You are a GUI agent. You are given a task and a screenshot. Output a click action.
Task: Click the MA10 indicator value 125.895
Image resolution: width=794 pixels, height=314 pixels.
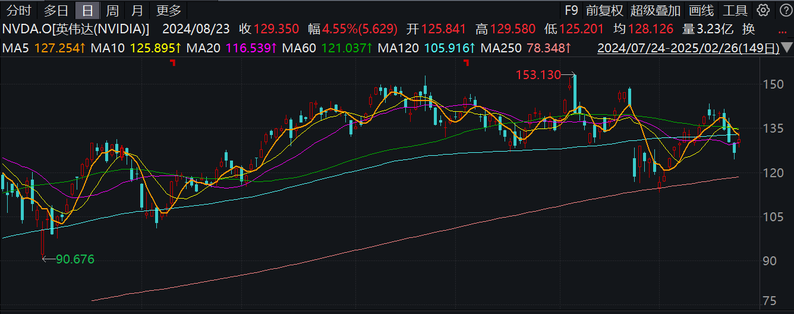point(156,48)
